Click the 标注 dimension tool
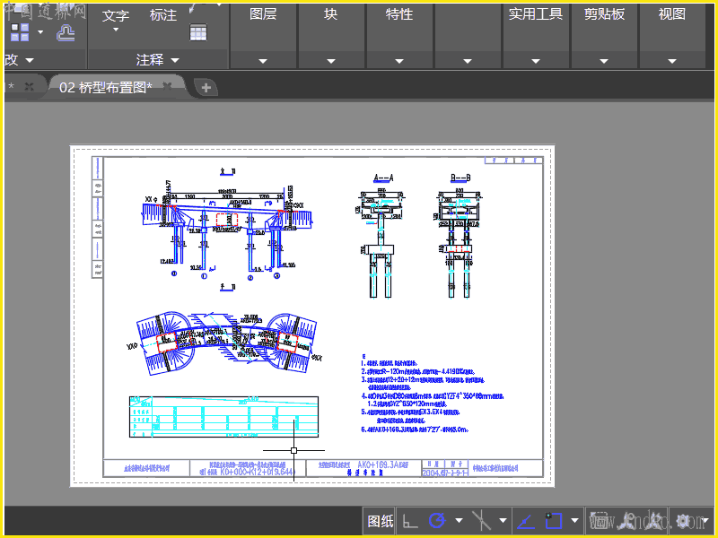 [163, 15]
